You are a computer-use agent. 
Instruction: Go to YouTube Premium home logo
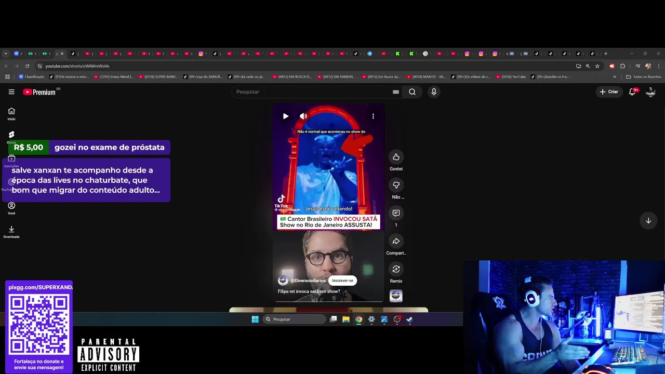click(39, 92)
